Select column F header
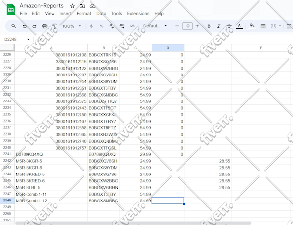Screen dimensions: 293x225 pyautogui.click(x=261, y=48)
